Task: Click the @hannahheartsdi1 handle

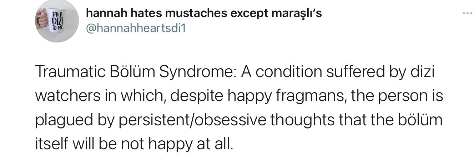Action: (x=136, y=29)
